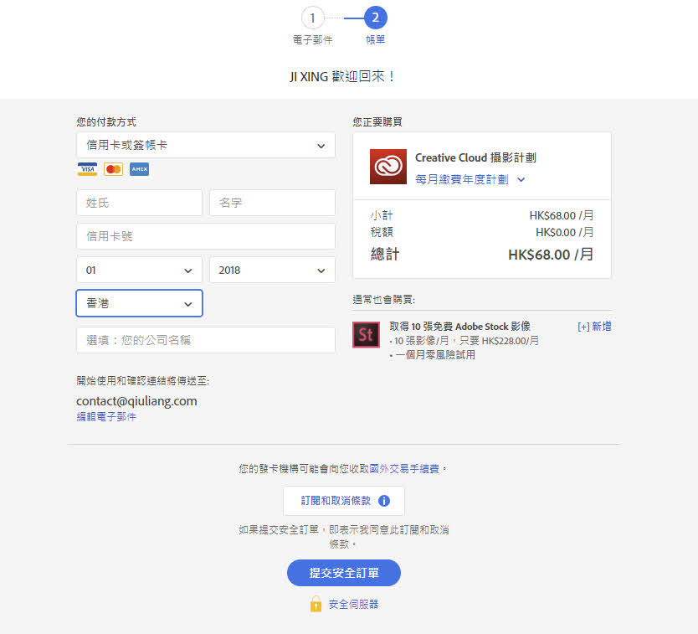Viewport: 698px width, 634px height.
Task: Select step 2 帳單 circle
Action: (x=375, y=18)
